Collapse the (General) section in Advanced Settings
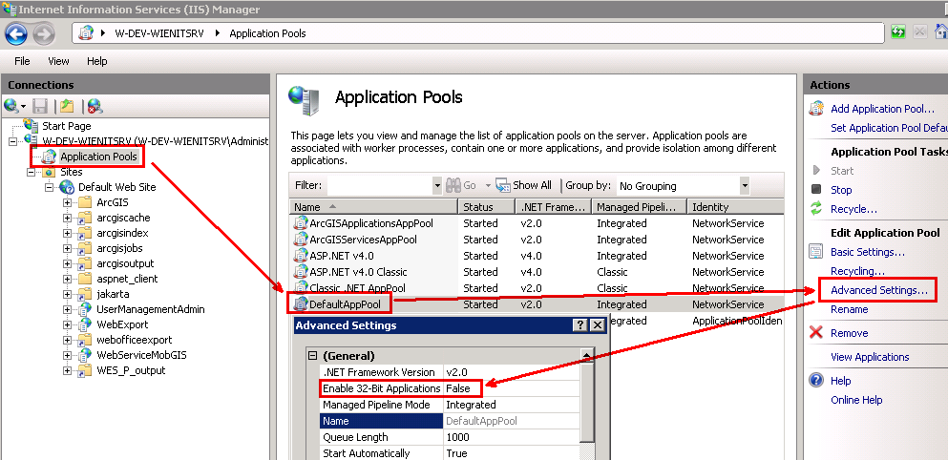This screenshot has height=460, width=948. 312,355
